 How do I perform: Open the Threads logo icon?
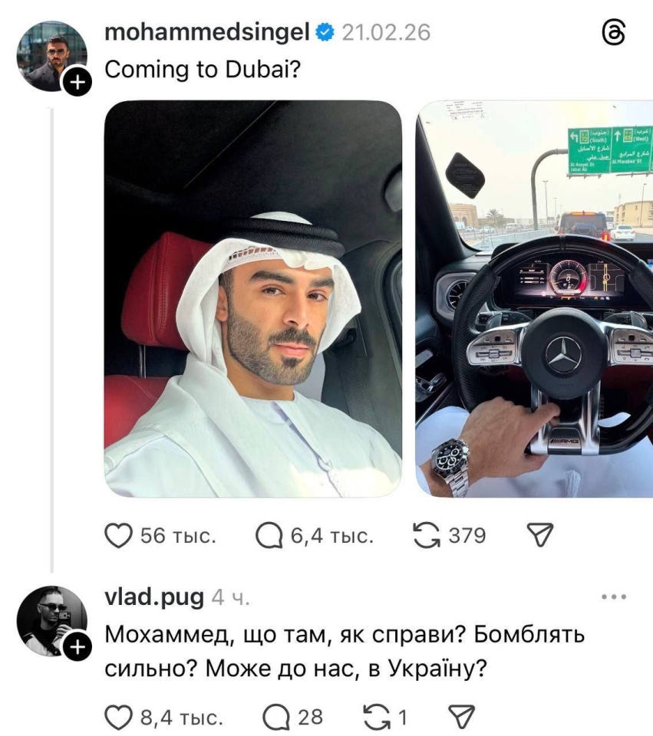(x=614, y=33)
